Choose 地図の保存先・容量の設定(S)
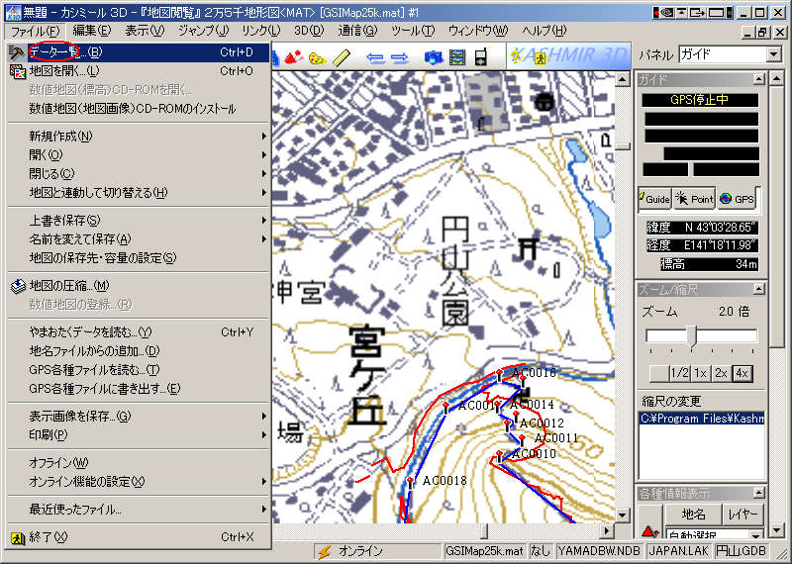Viewport: 792px width, 564px height. (139, 258)
